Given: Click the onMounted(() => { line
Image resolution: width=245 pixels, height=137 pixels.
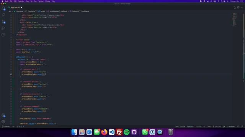Looking at the screenshot, I should pos(24,57).
